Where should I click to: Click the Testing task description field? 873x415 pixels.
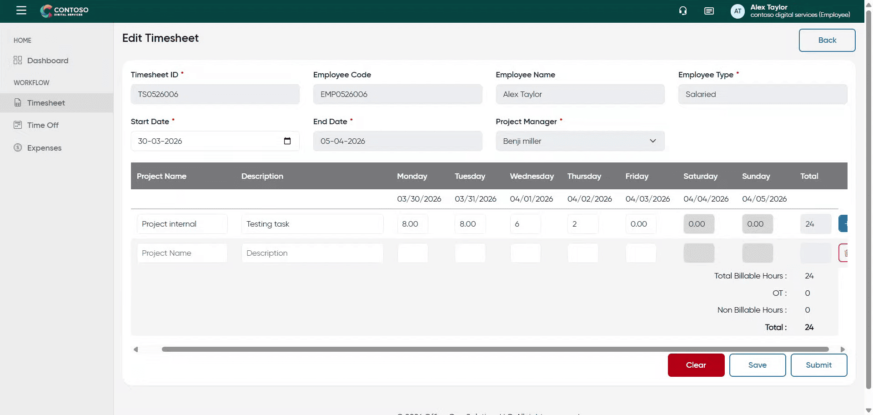[312, 224]
